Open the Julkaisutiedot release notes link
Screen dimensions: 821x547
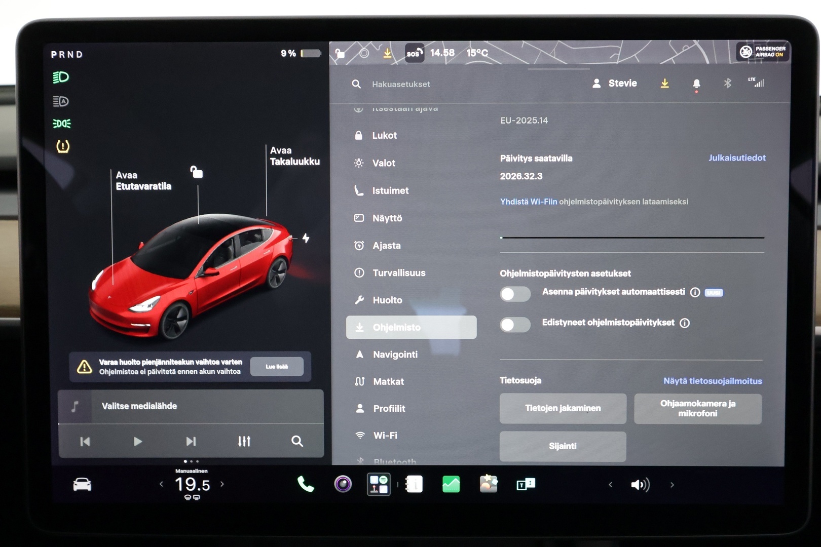pyautogui.click(x=737, y=158)
